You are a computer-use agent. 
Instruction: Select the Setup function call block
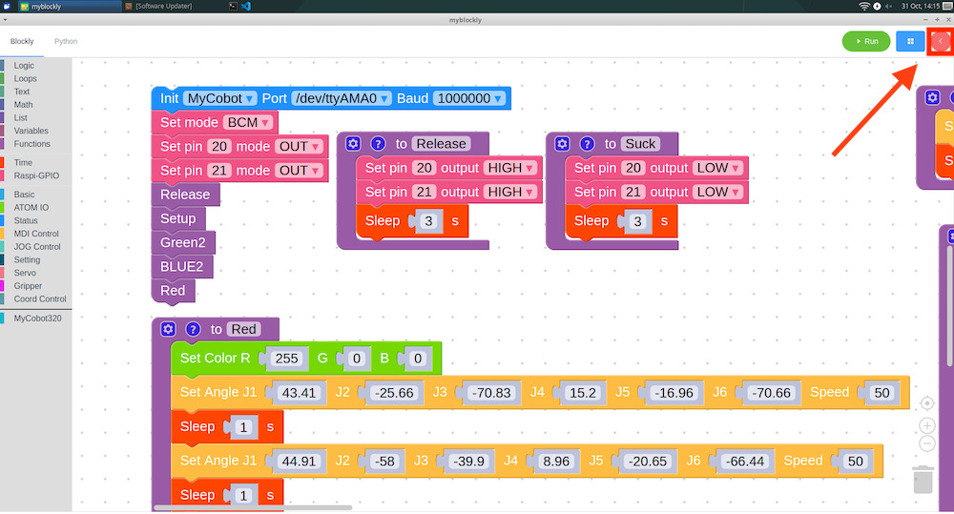(177, 218)
